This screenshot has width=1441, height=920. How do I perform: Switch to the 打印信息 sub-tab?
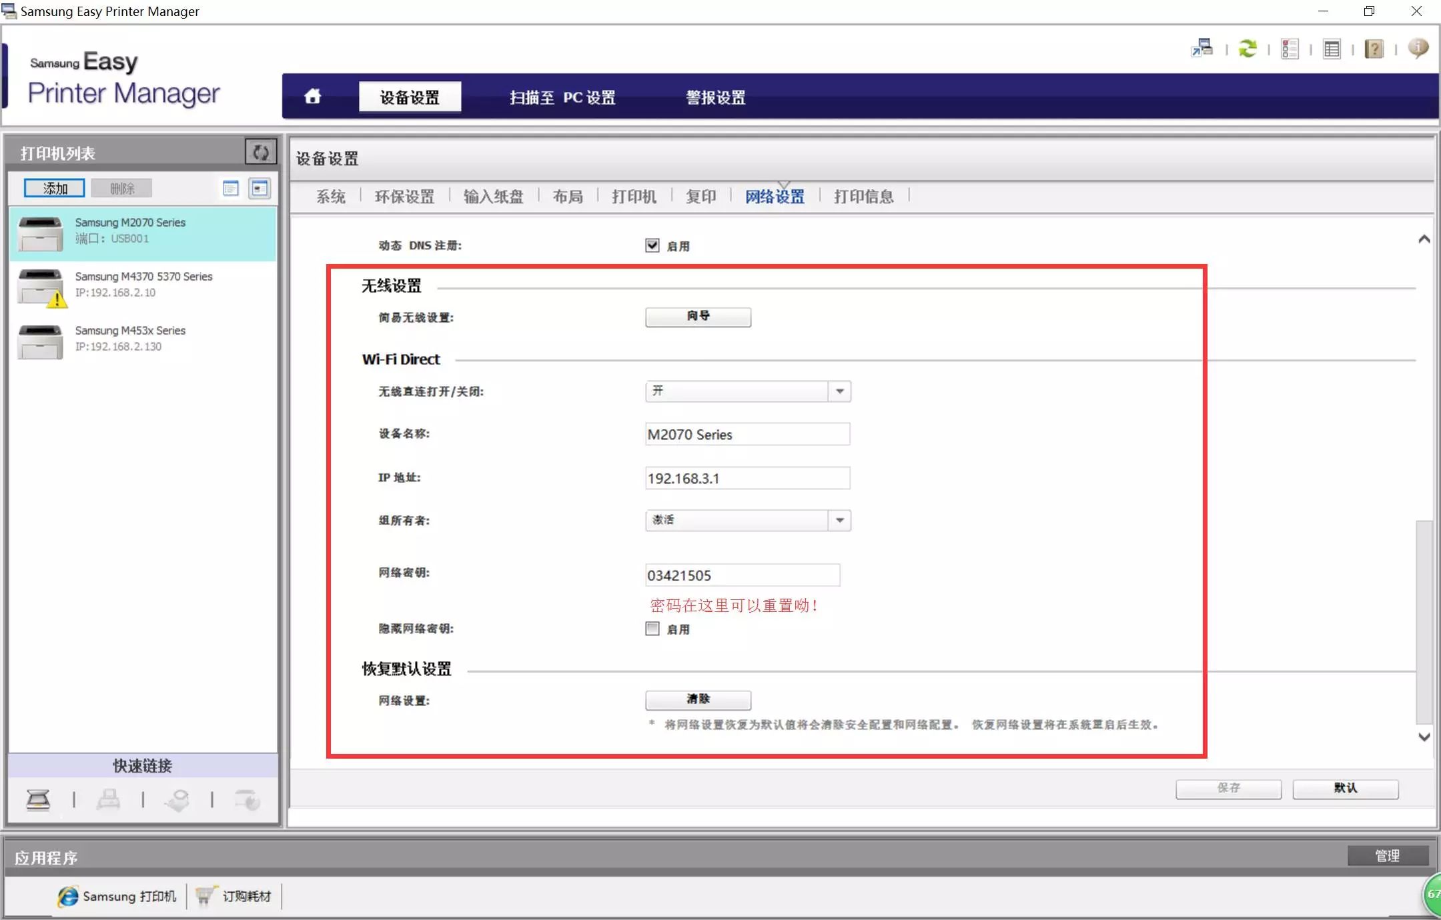[x=863, y=196]
